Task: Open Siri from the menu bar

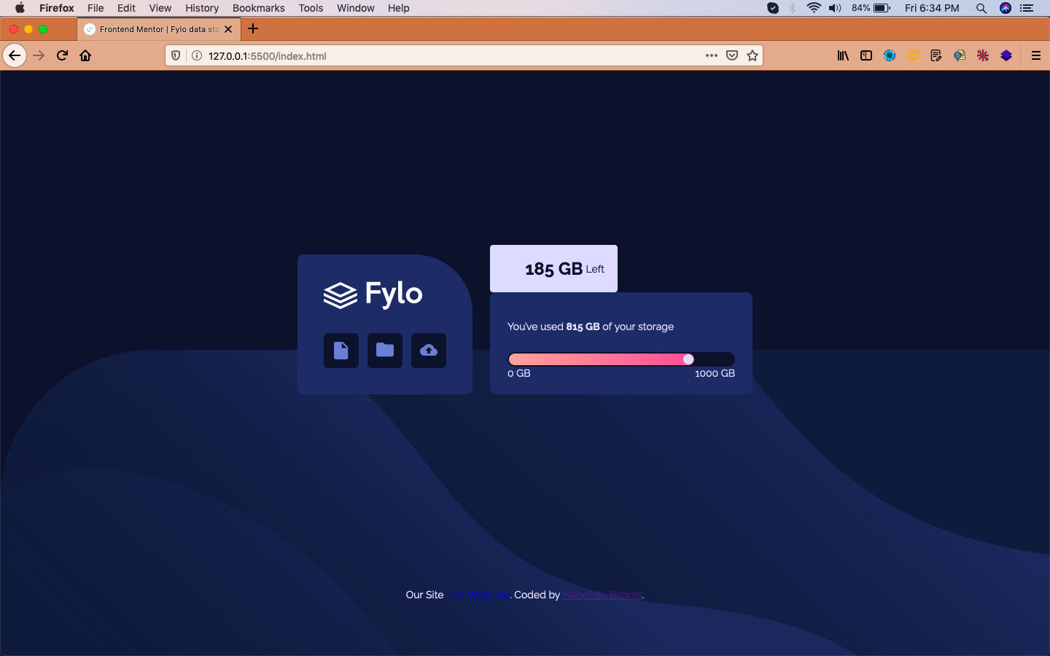Action: (1006, 8)
